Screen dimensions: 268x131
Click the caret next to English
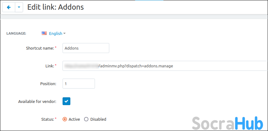[x=64, y=33]
